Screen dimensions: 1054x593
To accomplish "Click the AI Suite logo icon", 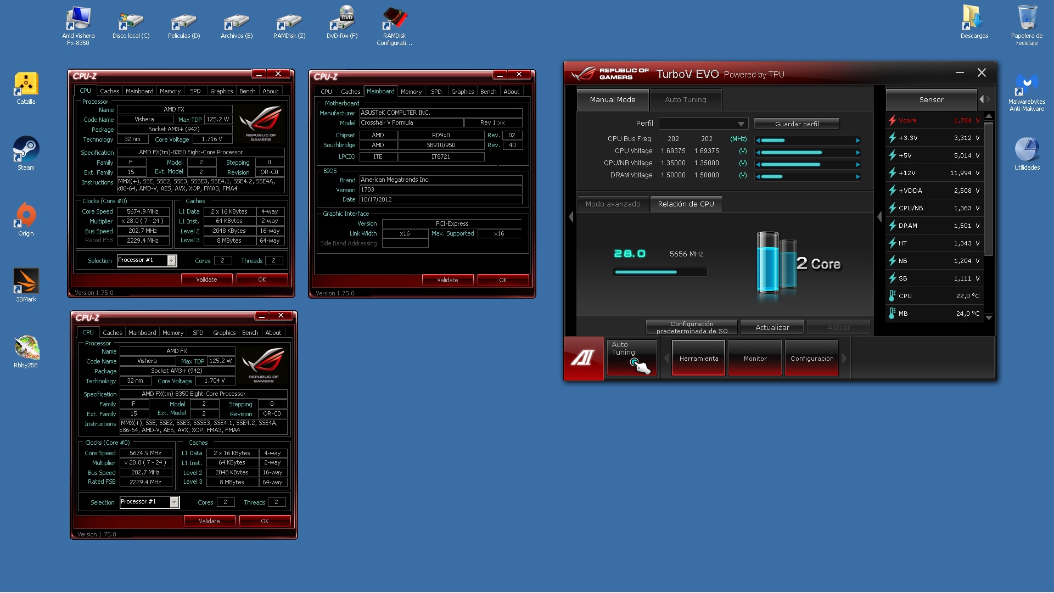I will [x=584, y=358].
